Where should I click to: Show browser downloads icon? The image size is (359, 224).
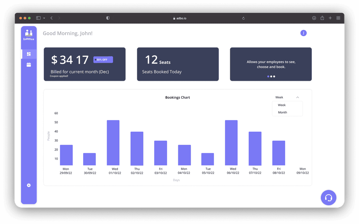tap(314, 18)
